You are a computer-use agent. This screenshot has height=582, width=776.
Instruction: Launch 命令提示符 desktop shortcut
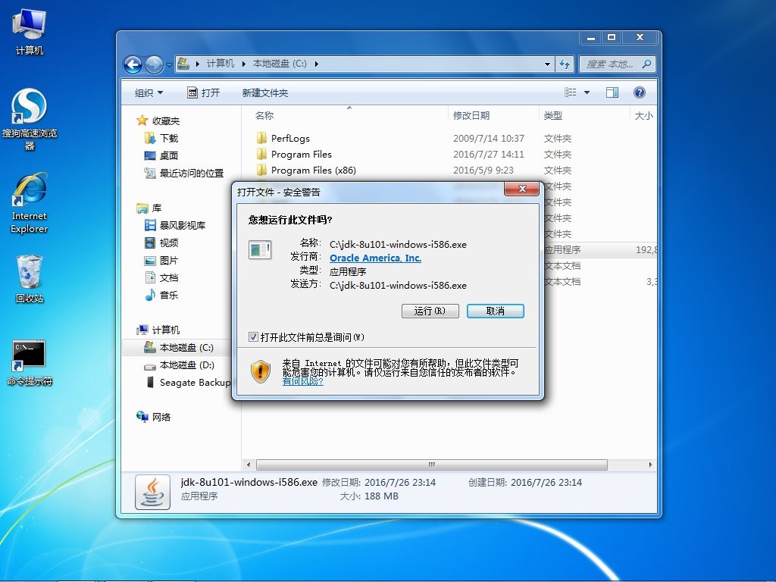coord(30,363)
